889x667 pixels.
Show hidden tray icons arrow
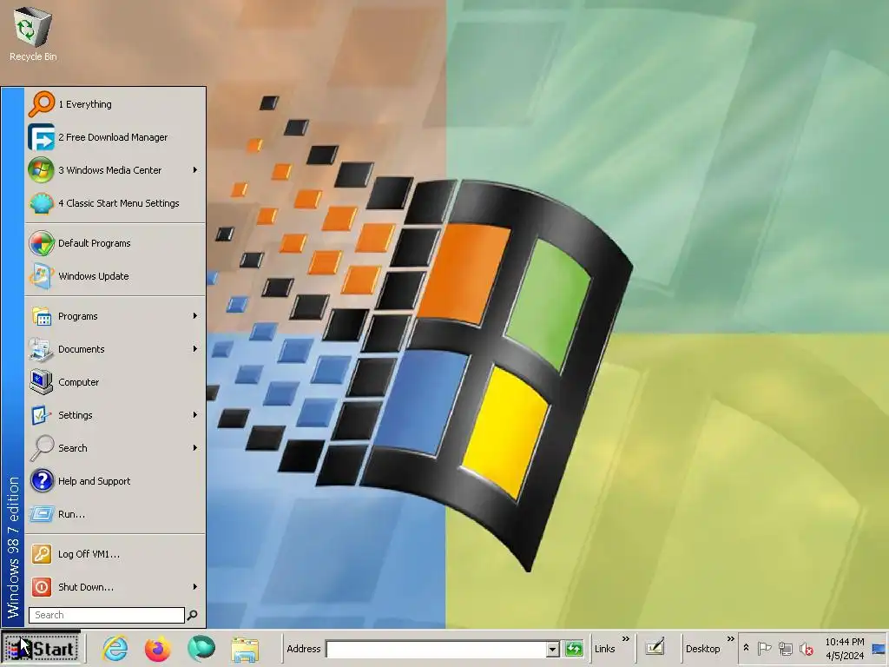[746, 648]
